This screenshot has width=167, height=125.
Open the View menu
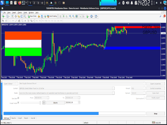[x=9, y=12]
